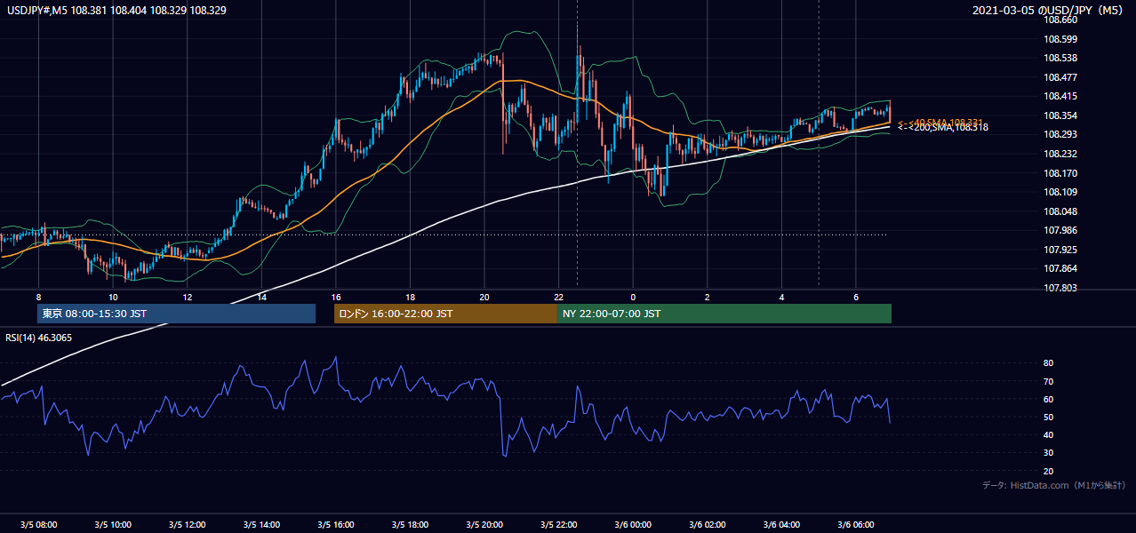Click hour label 18 under the price chart
Screen dimensions: 1136x533
point(410,297)
